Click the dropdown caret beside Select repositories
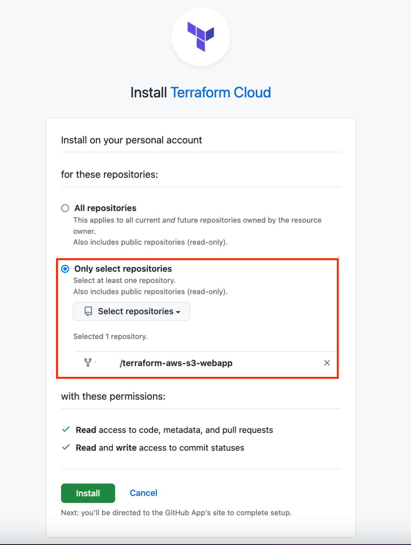The image size is (411, 545). (178, 312)
